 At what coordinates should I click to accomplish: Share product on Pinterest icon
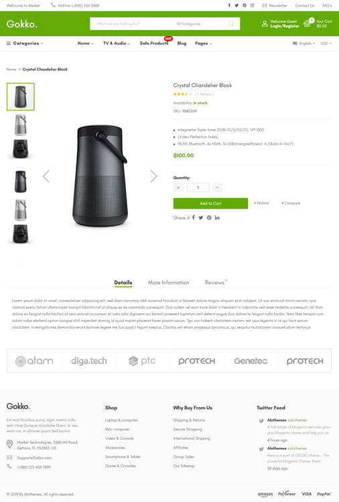pyautogui.click(x=209, y=218)
